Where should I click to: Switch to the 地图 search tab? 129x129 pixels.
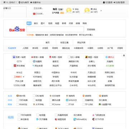click(57, 23)
